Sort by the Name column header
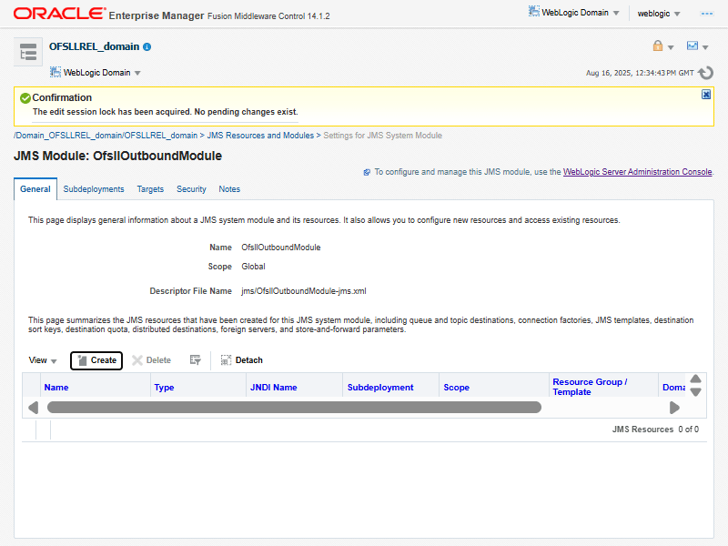728x546 pixels. [56, 388]
